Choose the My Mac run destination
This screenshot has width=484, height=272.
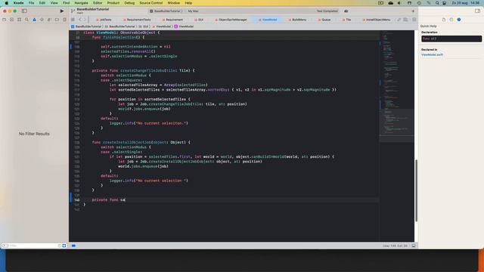(x=193, y=11)
